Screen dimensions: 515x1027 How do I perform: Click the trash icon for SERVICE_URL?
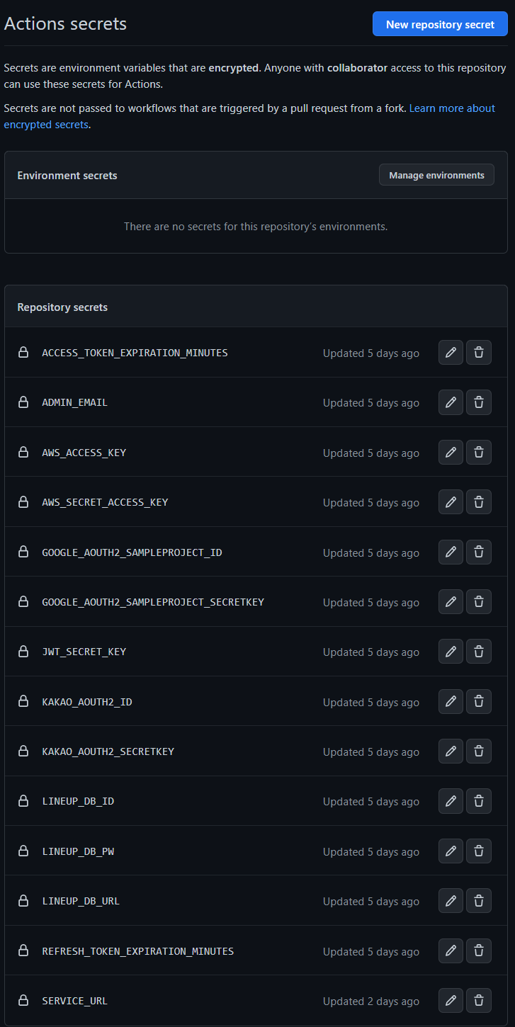pos(479,1000)
